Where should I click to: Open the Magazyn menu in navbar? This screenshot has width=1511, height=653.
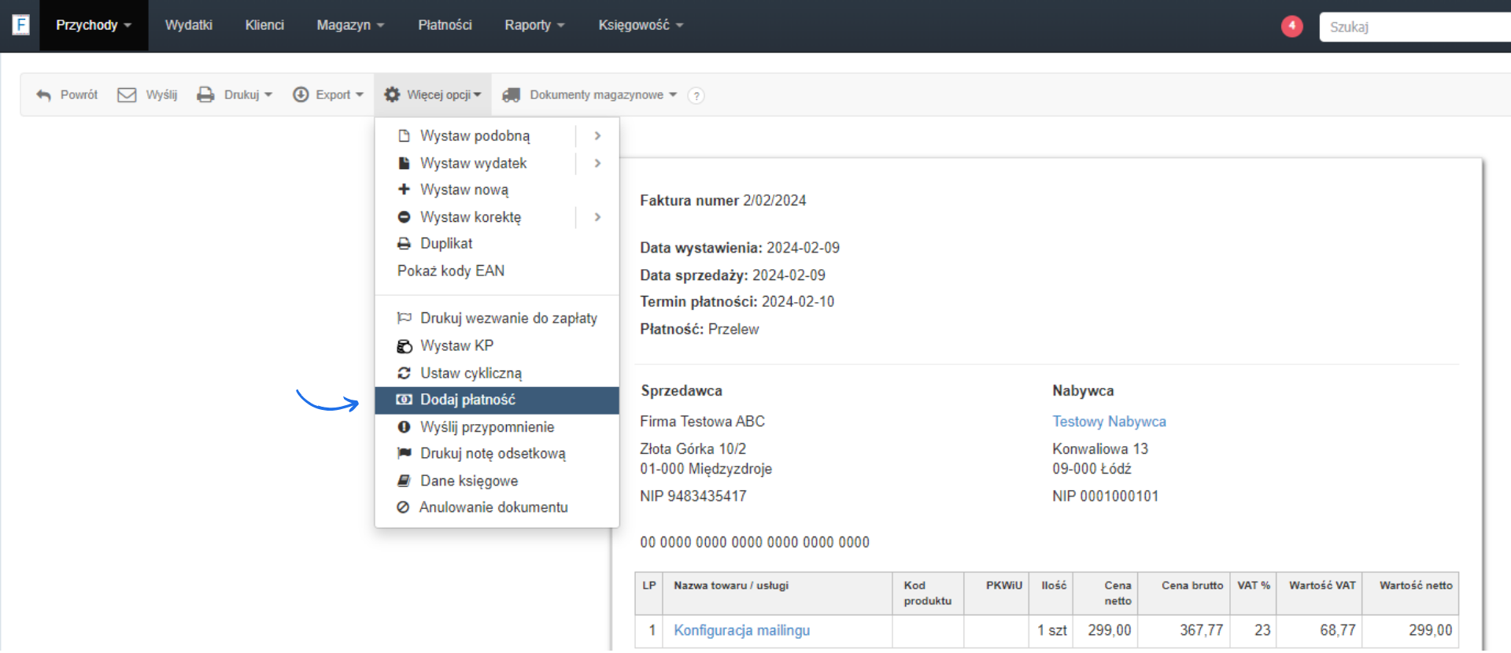350,25
